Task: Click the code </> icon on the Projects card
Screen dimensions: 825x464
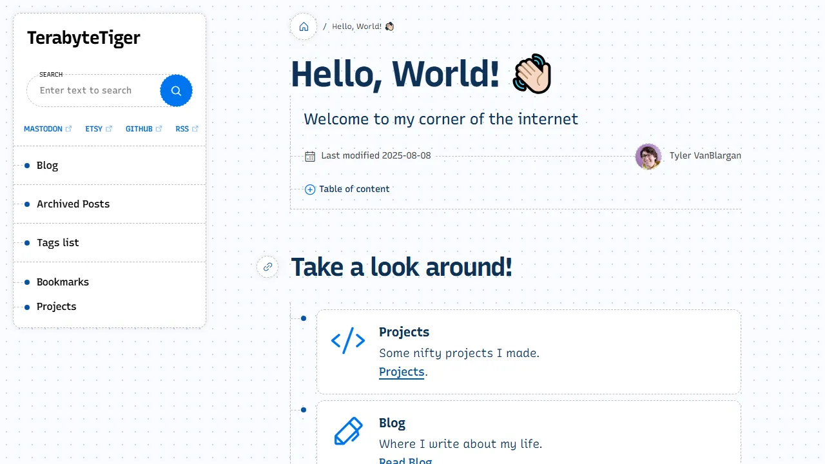Action: [348, 341]
